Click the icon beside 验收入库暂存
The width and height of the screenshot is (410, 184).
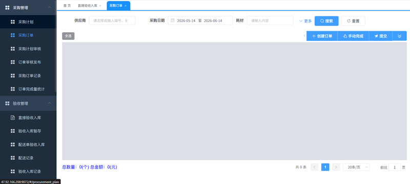click(12, 131)
